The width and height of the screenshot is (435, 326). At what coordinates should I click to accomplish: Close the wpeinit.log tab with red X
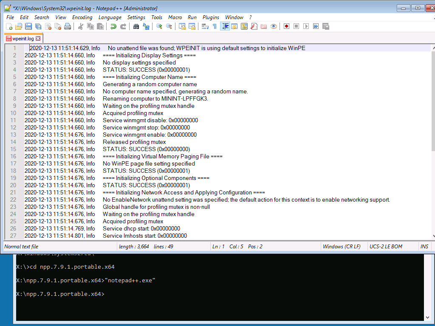click(38, 39)
